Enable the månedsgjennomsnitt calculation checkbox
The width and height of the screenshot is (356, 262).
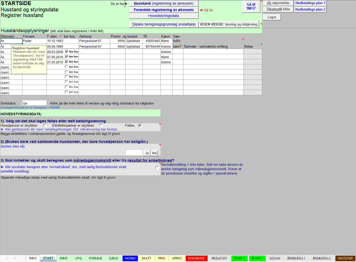pyautogui.click(x=157, y=168)
